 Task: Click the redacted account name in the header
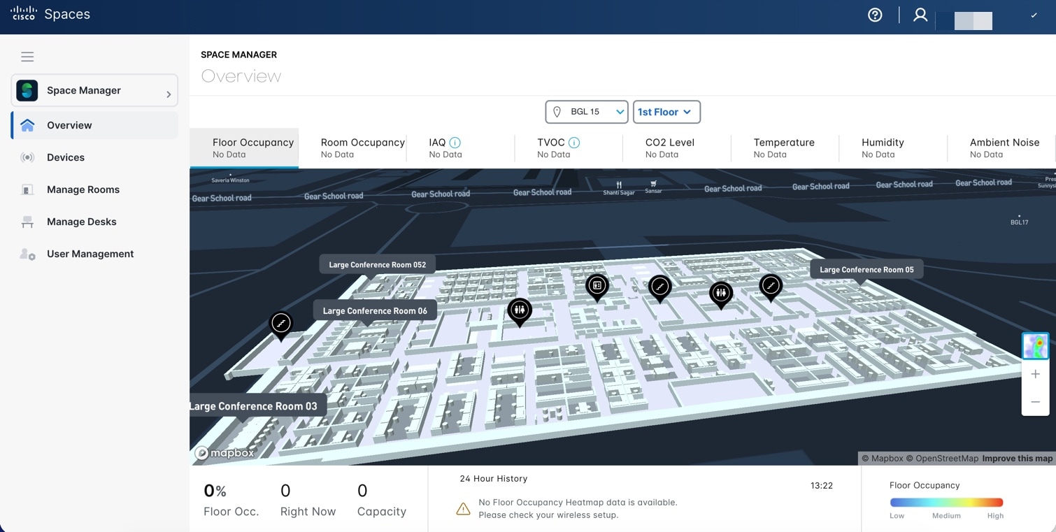(x=973, y=20)
